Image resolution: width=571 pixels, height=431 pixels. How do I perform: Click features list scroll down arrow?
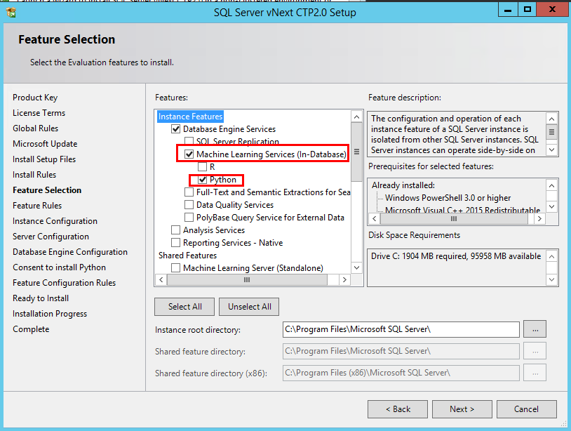[x=357, y=267]
